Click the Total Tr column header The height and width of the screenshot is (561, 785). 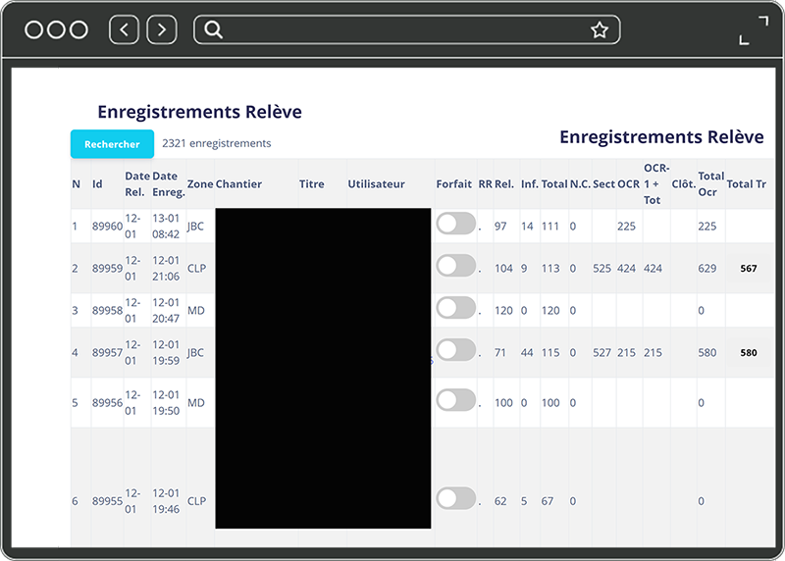747,184
